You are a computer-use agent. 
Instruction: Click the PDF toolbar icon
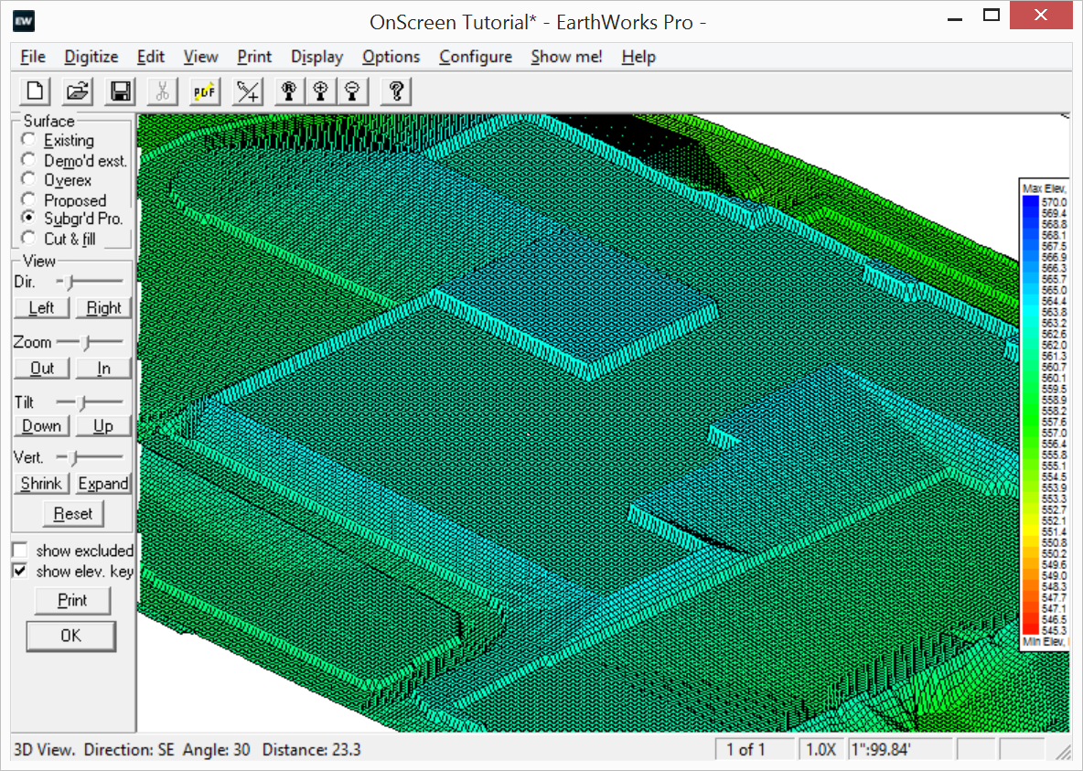click(x=205, y=91)
